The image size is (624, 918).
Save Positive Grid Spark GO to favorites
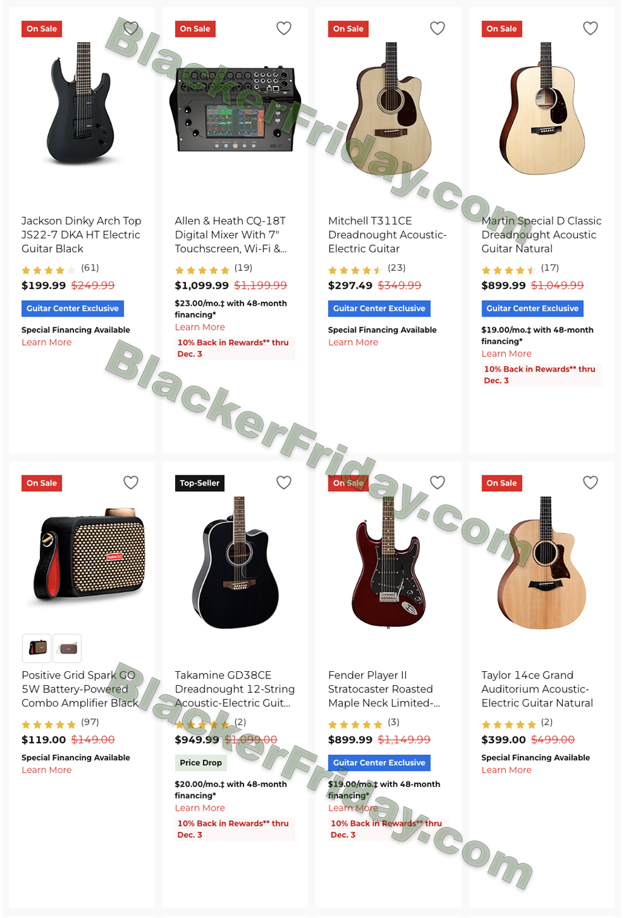coord(131,482)
